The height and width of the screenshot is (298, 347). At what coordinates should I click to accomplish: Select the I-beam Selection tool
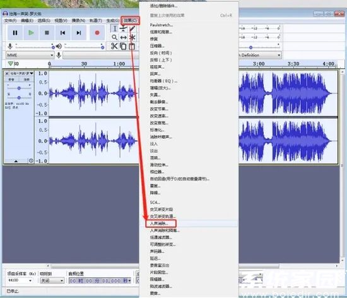coord(115,28)
